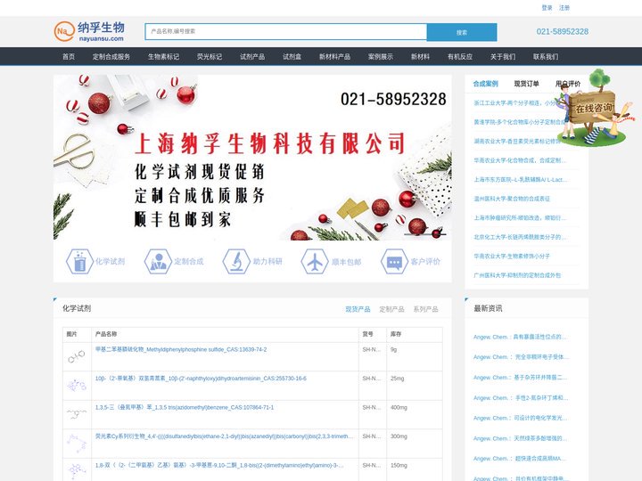Click the product search input field

click(286, 31)
